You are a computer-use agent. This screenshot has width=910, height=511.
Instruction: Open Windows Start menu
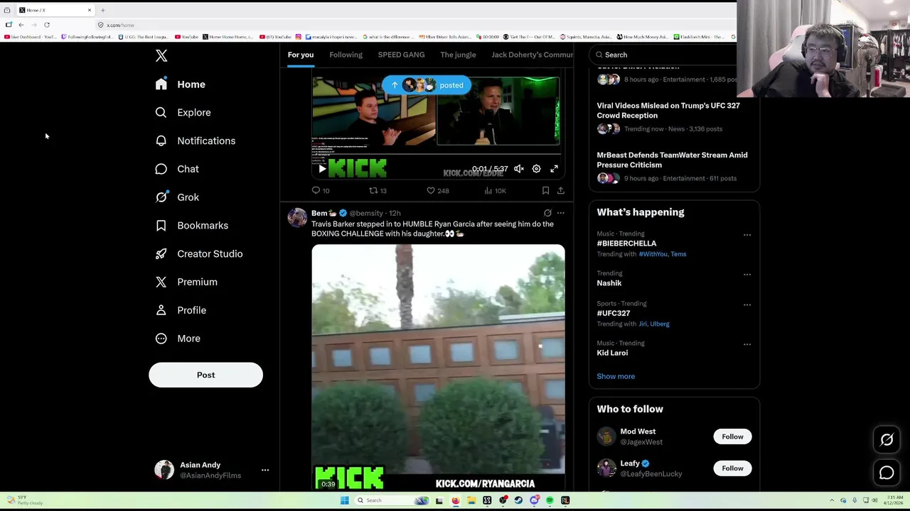point(344,500)
